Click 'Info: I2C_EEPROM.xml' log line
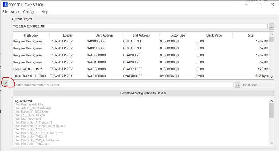 [x=29, y=115]
